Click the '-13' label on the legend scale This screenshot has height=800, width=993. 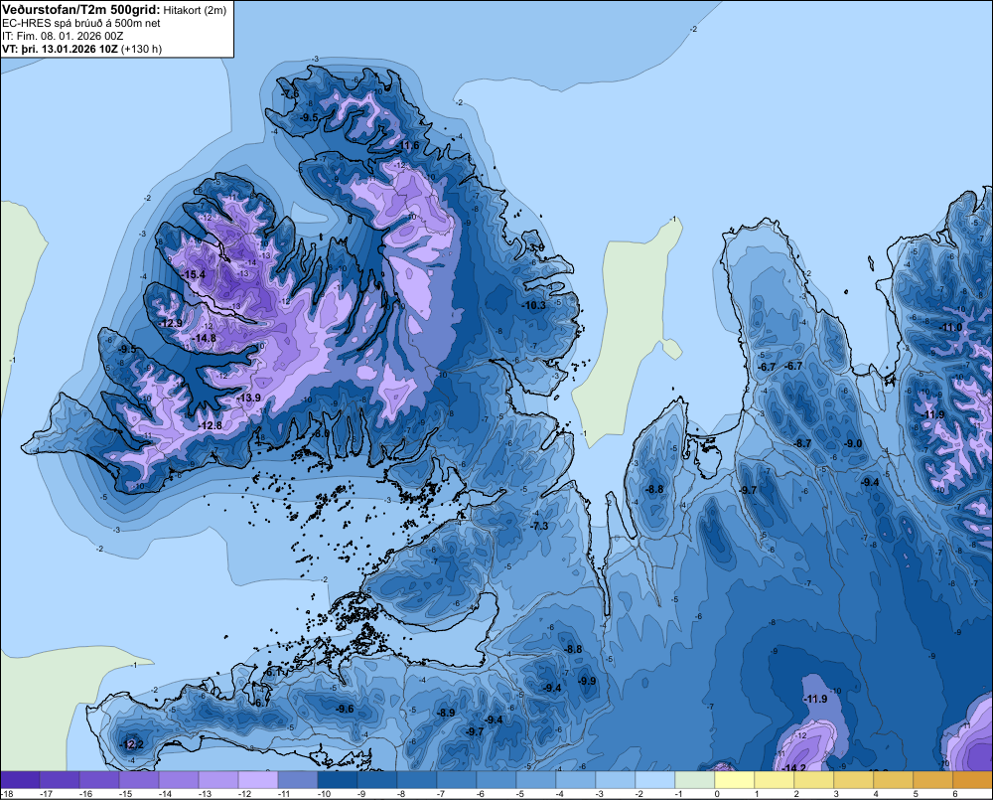click(205, 794)
